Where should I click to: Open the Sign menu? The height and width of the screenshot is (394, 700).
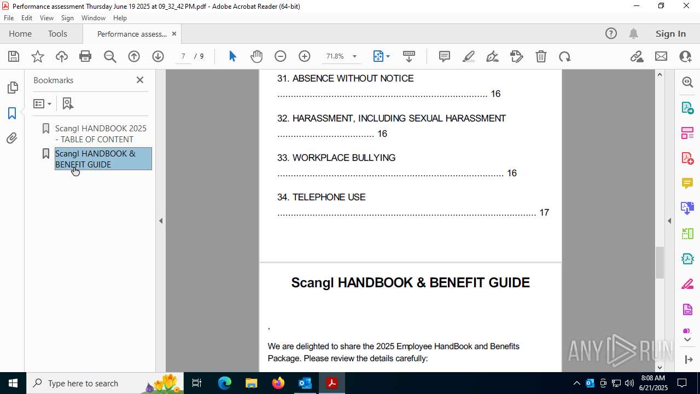click(x=67, y=18)
